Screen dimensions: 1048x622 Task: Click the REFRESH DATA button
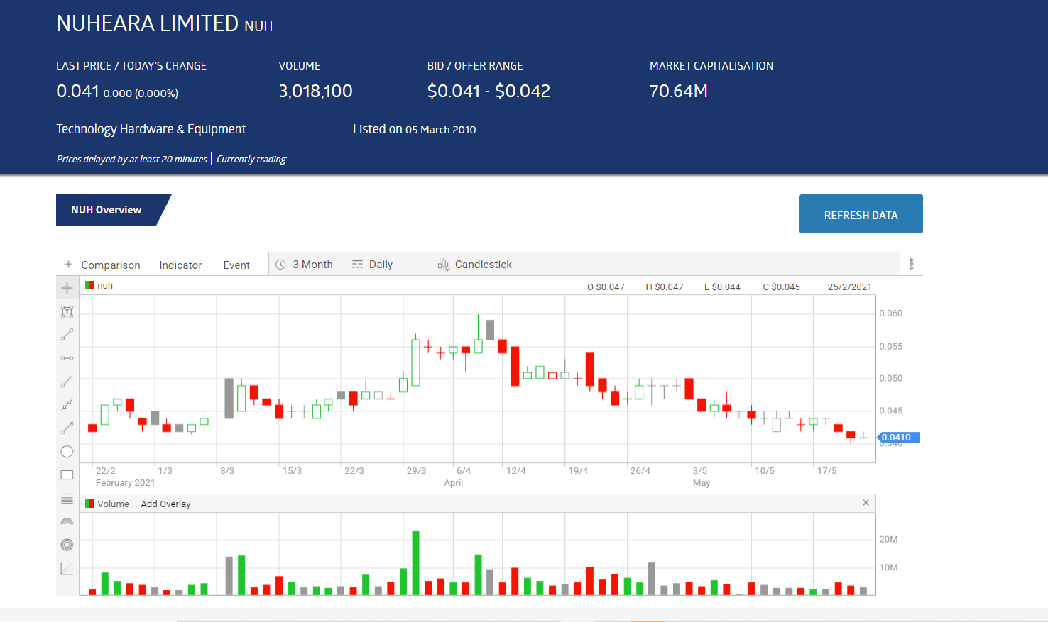point(861,214)
